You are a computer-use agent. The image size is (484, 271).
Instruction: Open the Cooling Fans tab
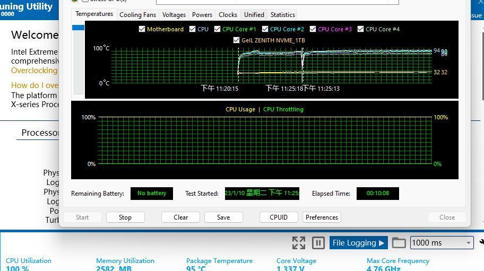point(137,15)
